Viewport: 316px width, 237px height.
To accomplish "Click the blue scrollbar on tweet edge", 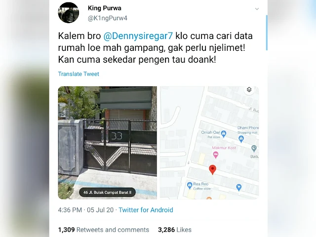I will (267, 33).
